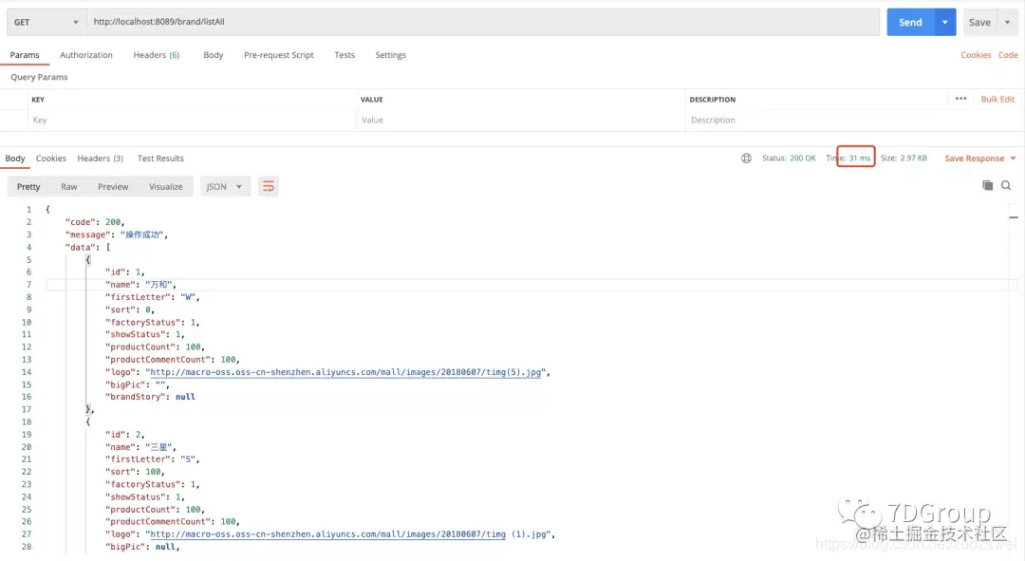Screen dimensions: 1025x561
Task: Select the Raw view
Action: (68, 186)
